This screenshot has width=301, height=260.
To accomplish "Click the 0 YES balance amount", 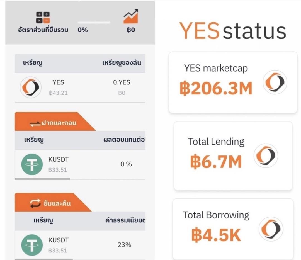I will click(x=122, y=82).
